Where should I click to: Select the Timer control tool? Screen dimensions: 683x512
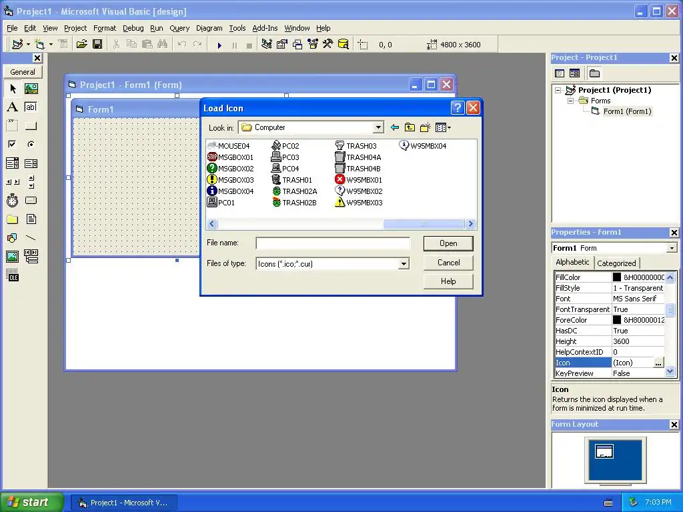pyautogui.click(x=13, y=200)
